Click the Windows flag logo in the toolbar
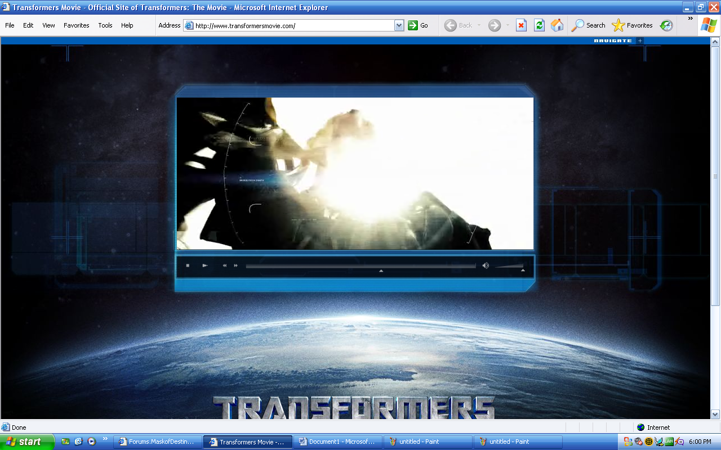The height and width of the screenshot is (450, 721). pyautogui.click(x=709, y=25)
